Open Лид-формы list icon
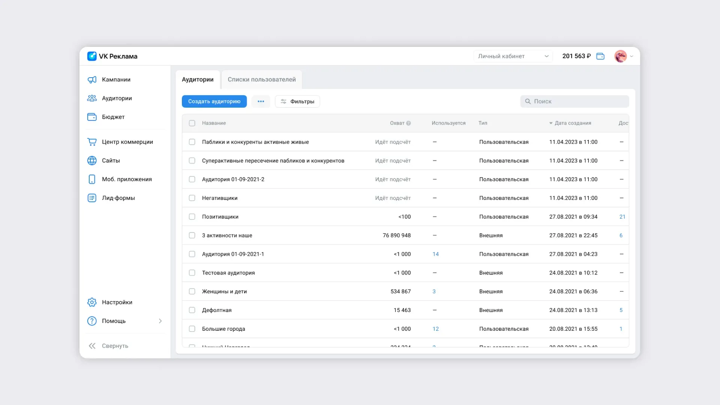This screenshot has width=720, height=405. [92, 198]
